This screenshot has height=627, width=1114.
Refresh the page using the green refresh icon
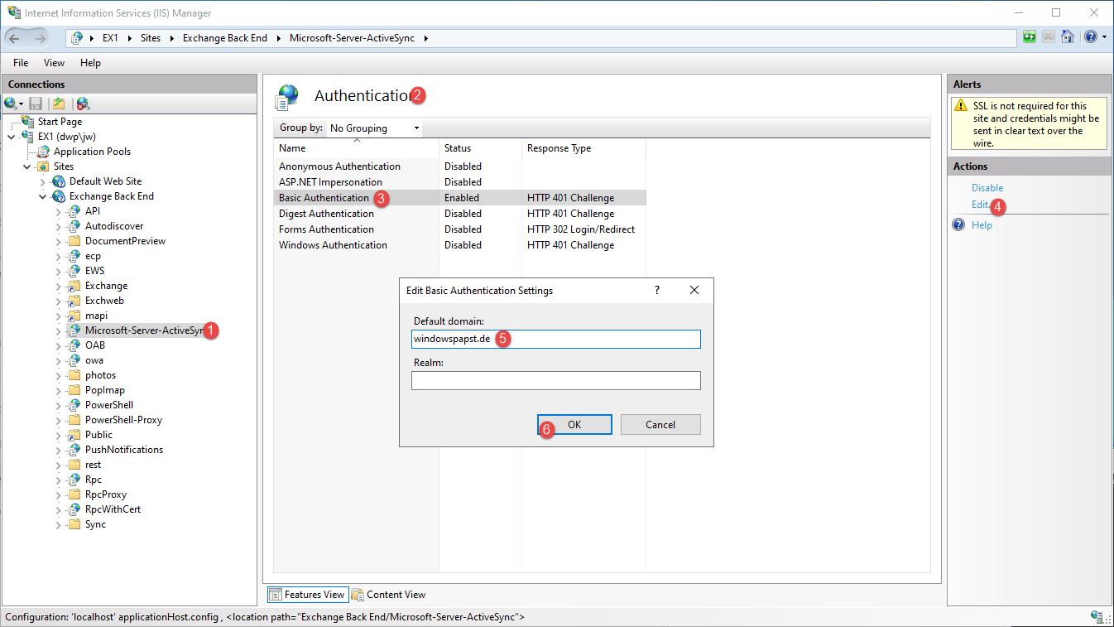click(x=1029, y=36)
